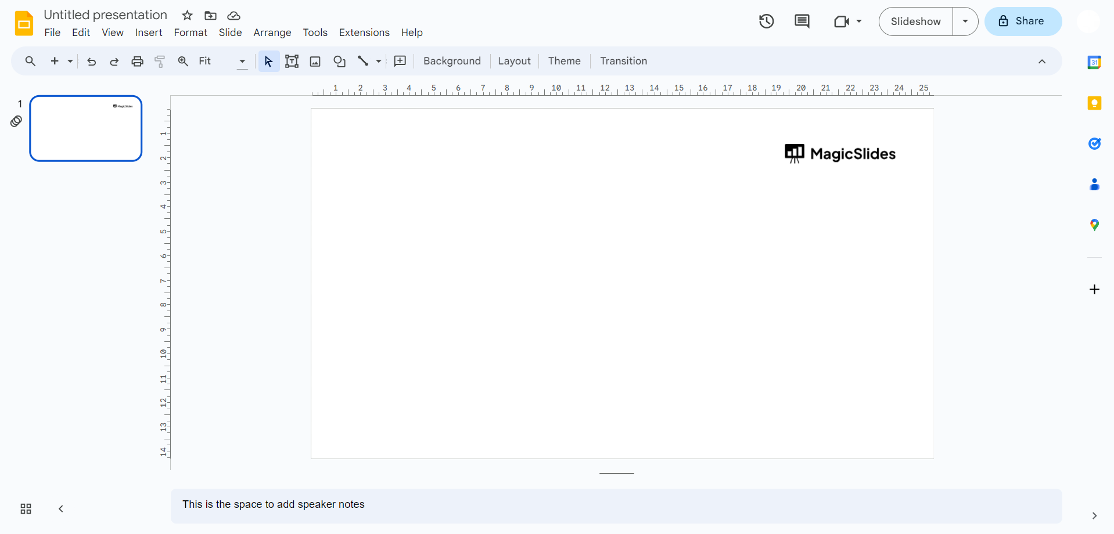This screenshot has height=534, width=1114.
Task: Open Google Keep side panel
Action: click(1094, 103)
